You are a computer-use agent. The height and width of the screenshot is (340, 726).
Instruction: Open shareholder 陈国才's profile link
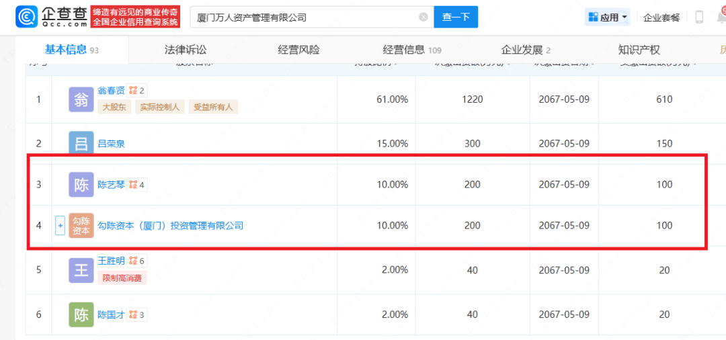[111, 315]
